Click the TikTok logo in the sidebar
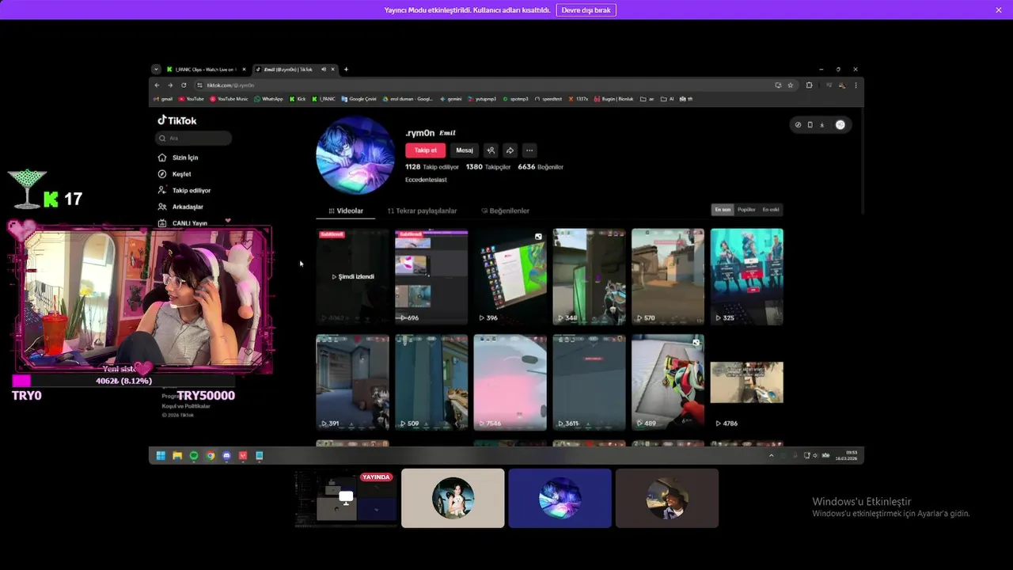This screenshot has height=570, width=1013. 176,120
